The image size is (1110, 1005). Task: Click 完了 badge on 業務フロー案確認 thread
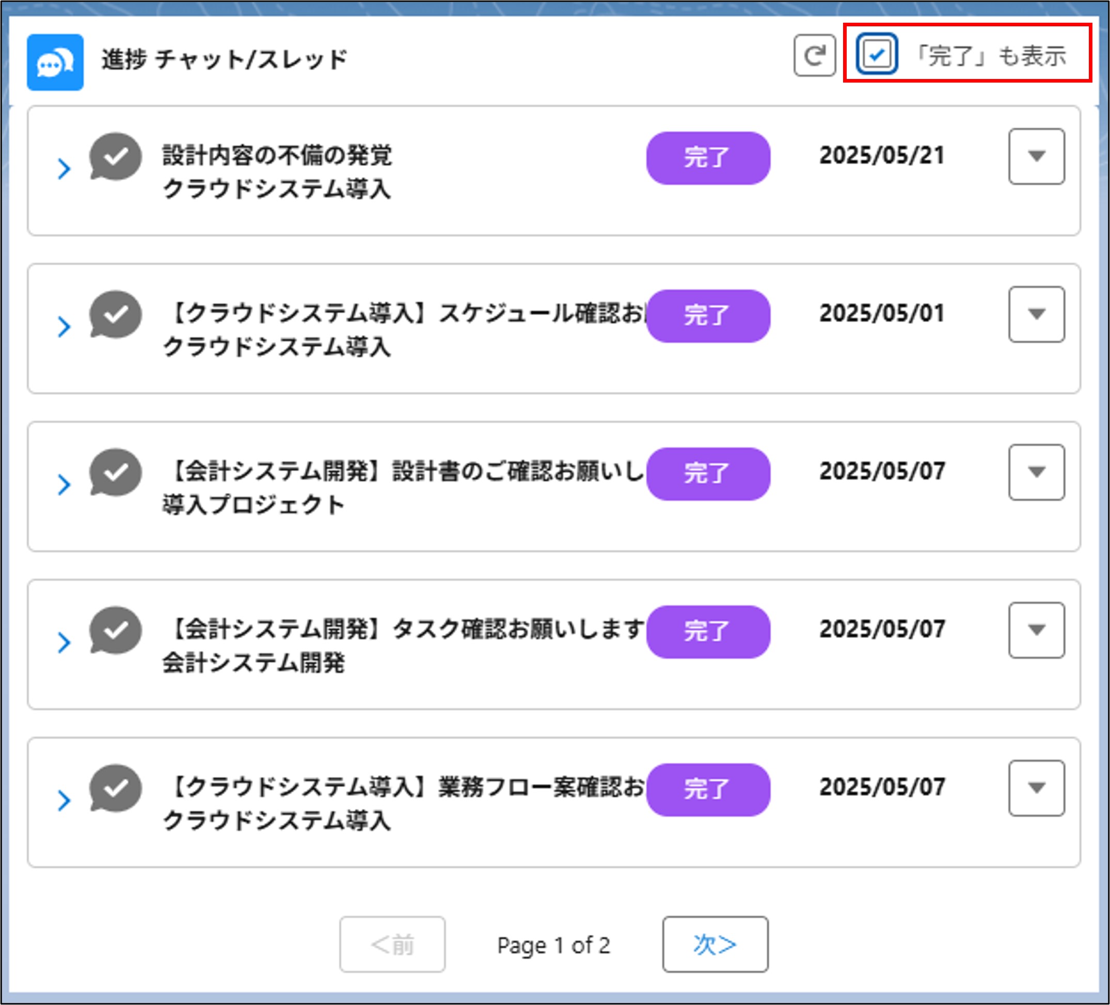tap(707, 790)
